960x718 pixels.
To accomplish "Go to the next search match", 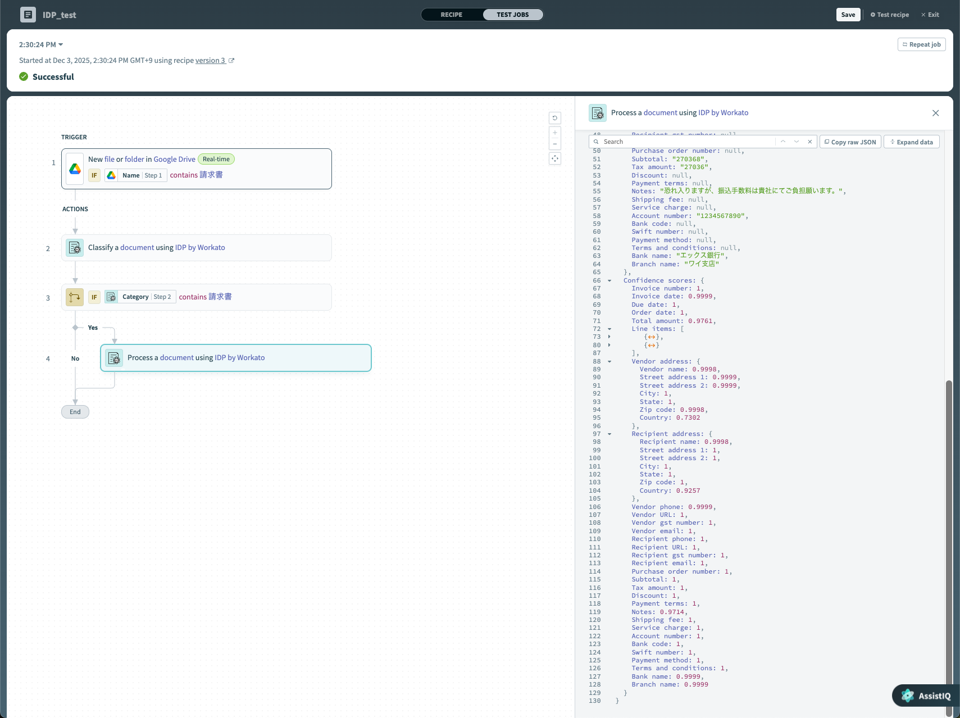I will (797, 142).
